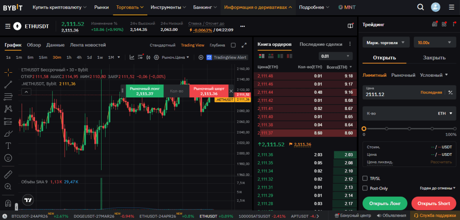Open the Рыноч.Цена price source dropdown

pos(176,57)
